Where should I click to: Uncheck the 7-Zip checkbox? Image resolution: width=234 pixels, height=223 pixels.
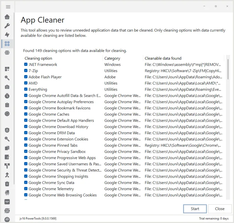[x=26, y=71]
